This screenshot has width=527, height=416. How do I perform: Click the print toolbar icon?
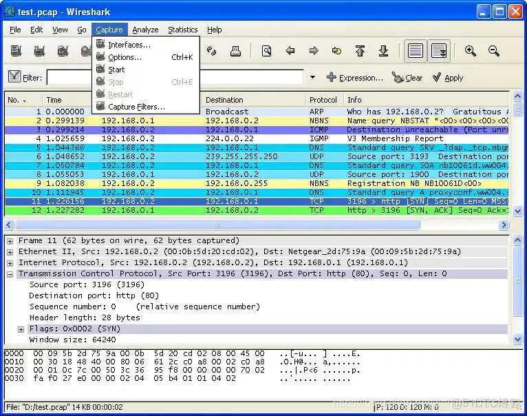pos(235,51)
